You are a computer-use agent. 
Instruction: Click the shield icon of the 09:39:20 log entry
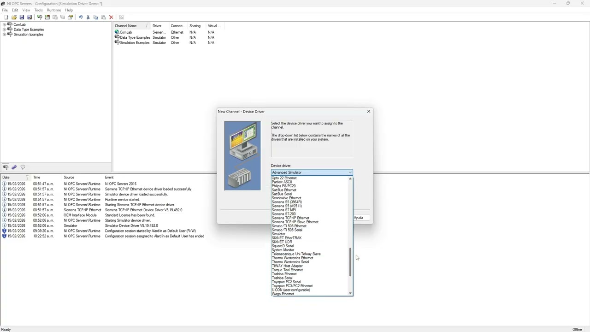pyautogui.click(x=4, y=231)
